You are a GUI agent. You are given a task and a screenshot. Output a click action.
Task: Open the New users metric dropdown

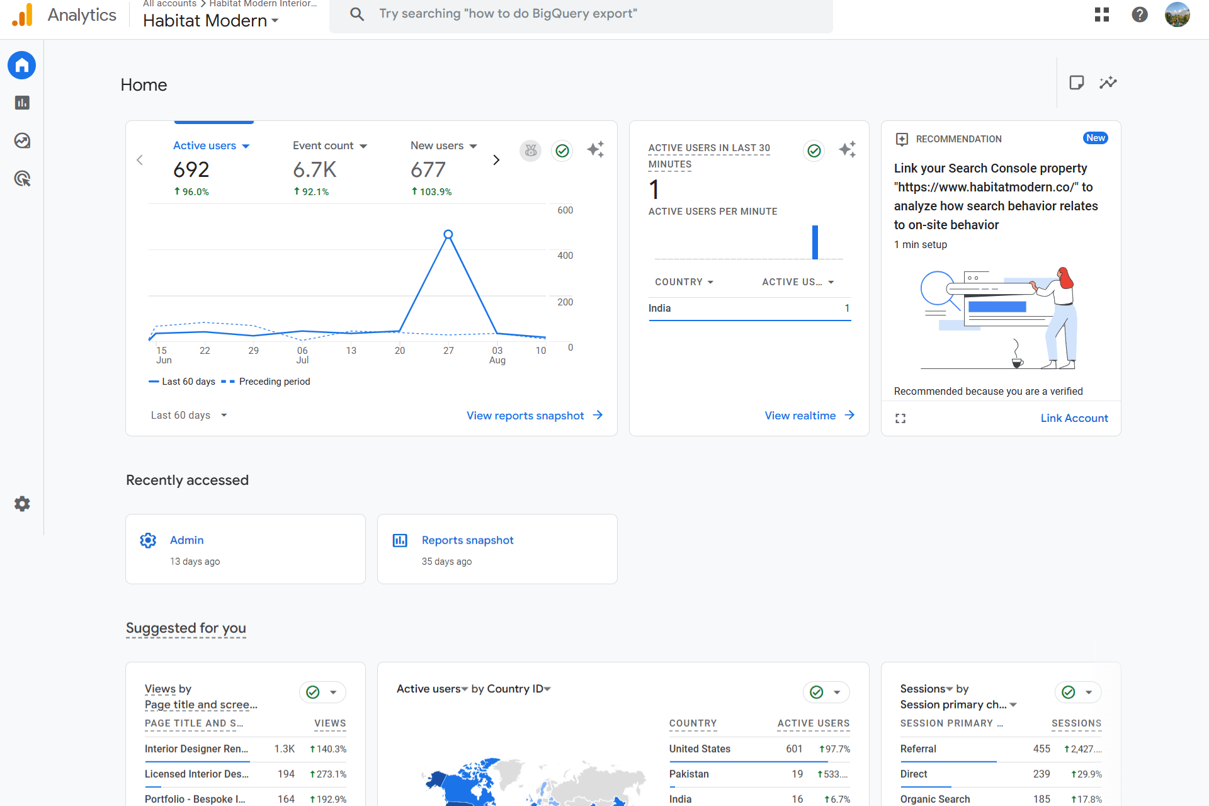pos(444,145)
